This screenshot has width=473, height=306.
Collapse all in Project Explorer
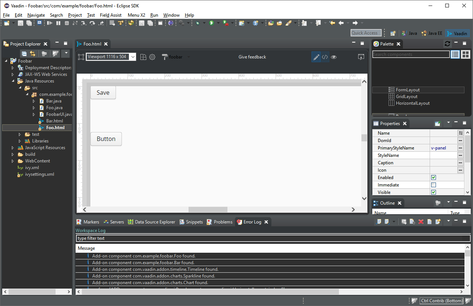pos(24,54)
